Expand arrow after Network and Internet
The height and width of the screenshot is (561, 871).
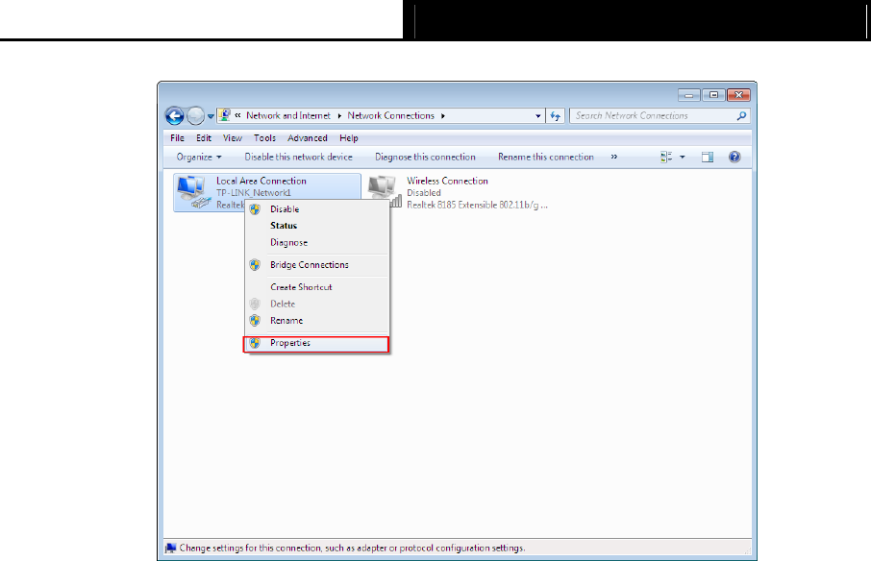click(339, 116)
